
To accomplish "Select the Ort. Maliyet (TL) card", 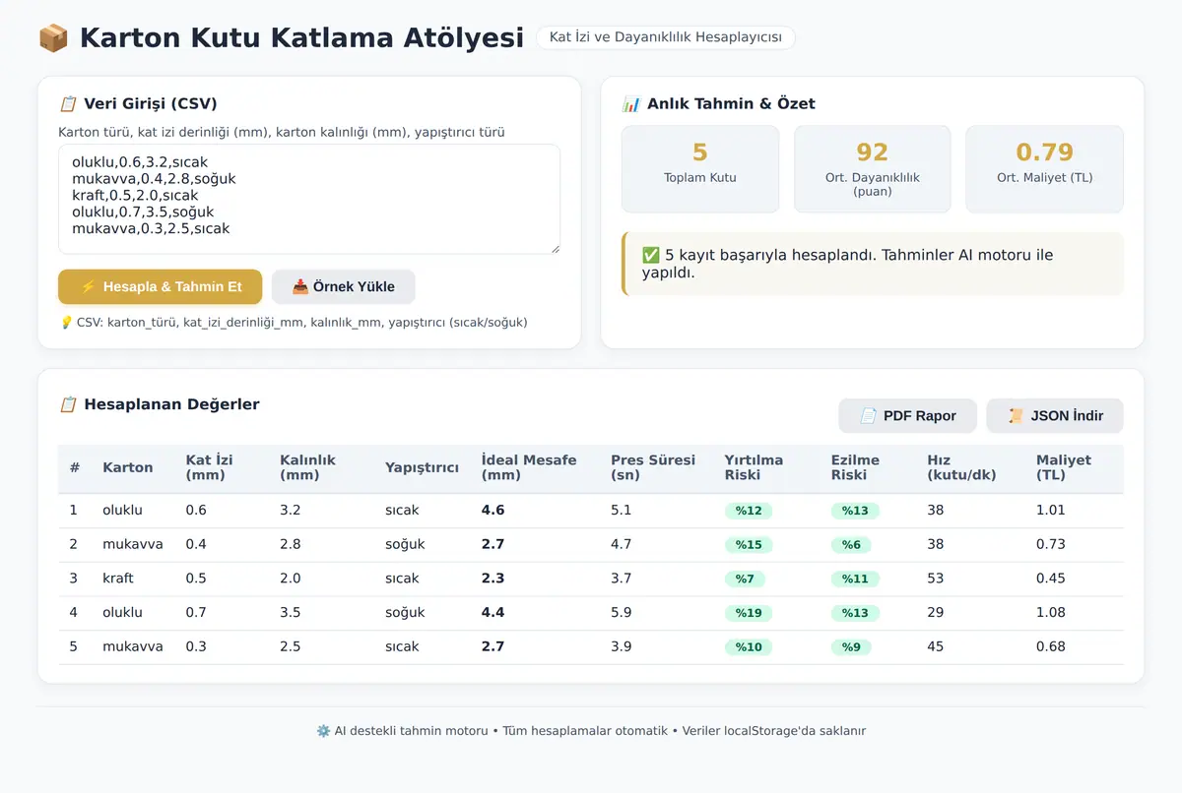I will [x=1044, y=169].
